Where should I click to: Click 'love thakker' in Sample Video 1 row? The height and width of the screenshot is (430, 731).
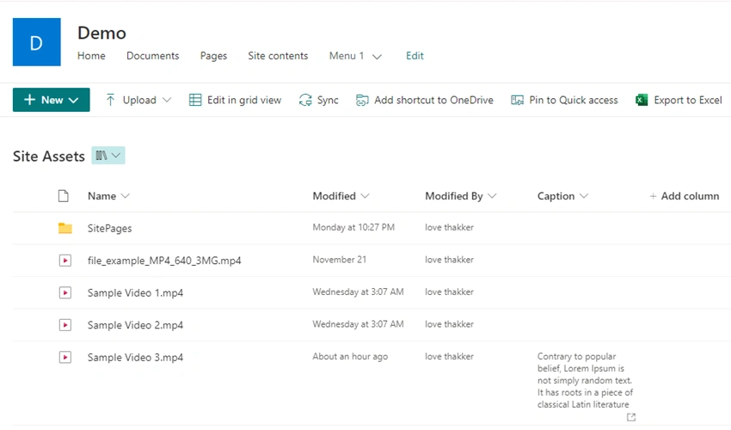tap(449, 292)
